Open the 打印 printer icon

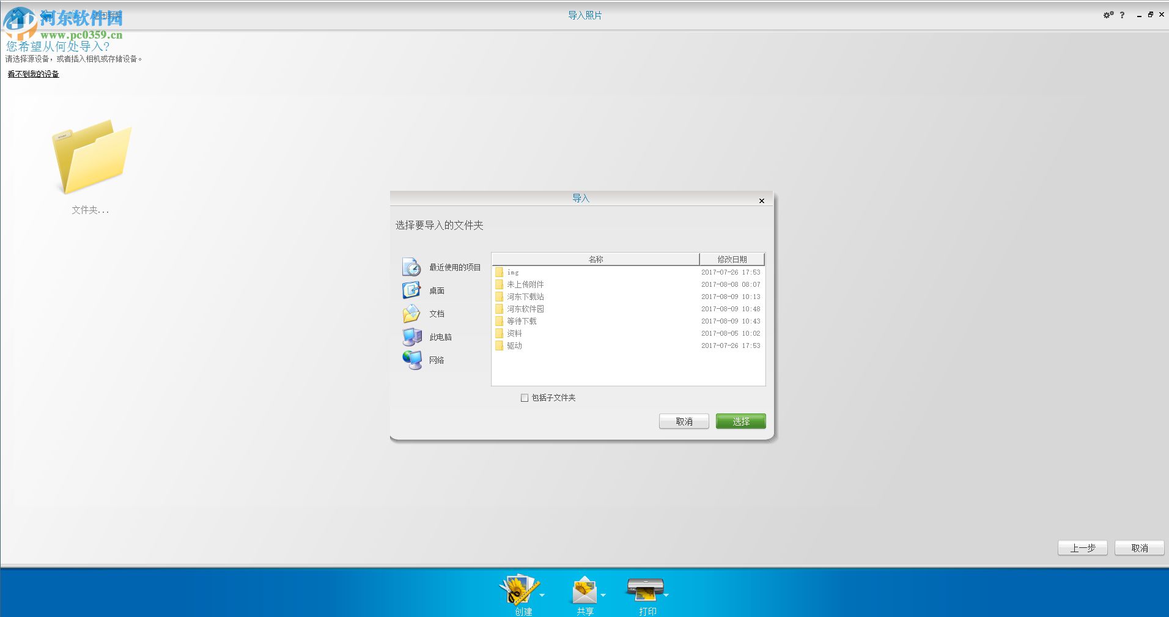pos(645,589)
